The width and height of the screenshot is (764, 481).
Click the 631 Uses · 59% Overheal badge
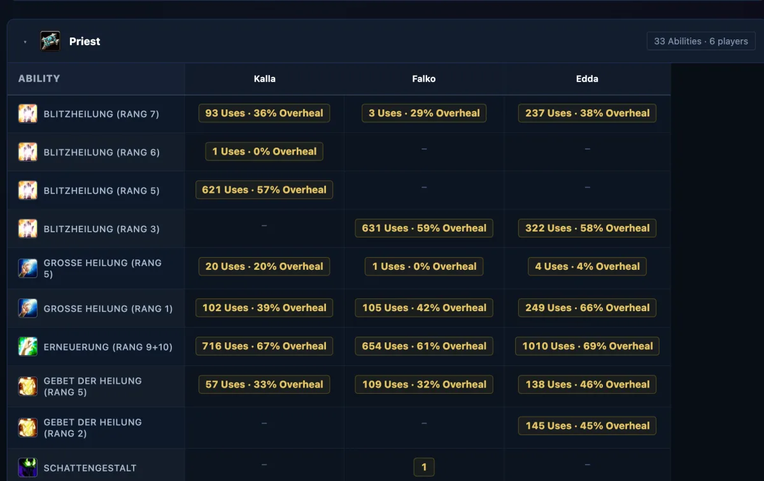(424, 228)
